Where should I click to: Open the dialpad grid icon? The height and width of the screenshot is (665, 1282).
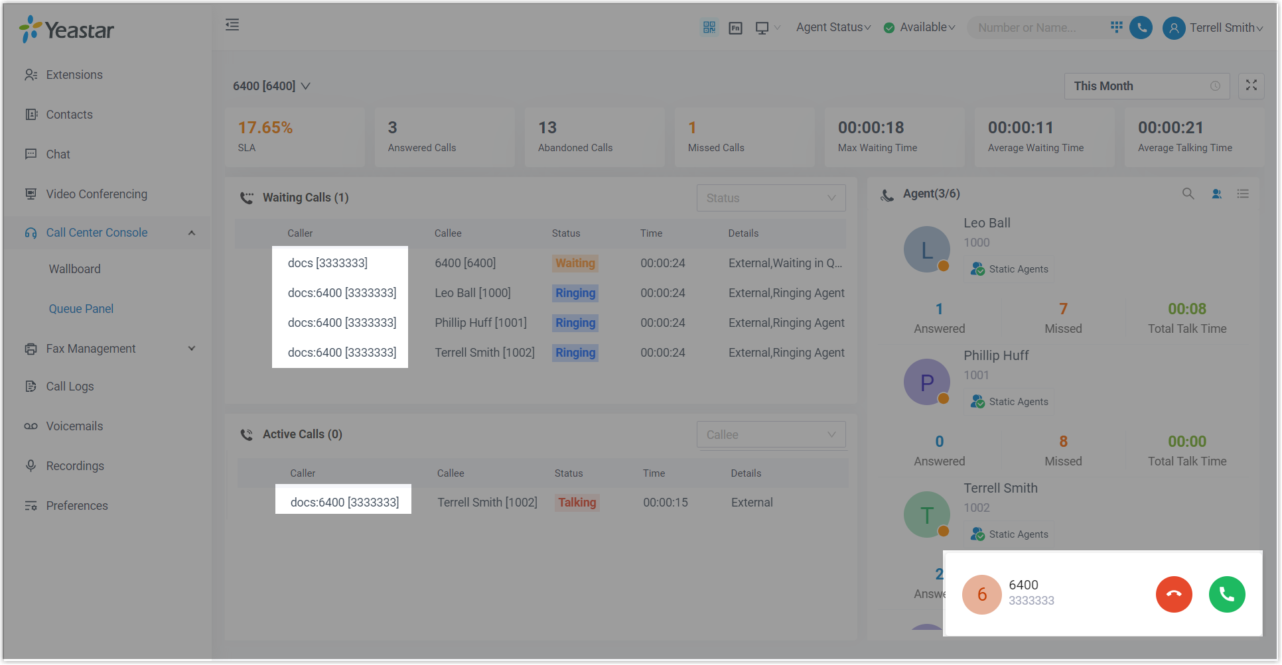tap(1117, 27)
